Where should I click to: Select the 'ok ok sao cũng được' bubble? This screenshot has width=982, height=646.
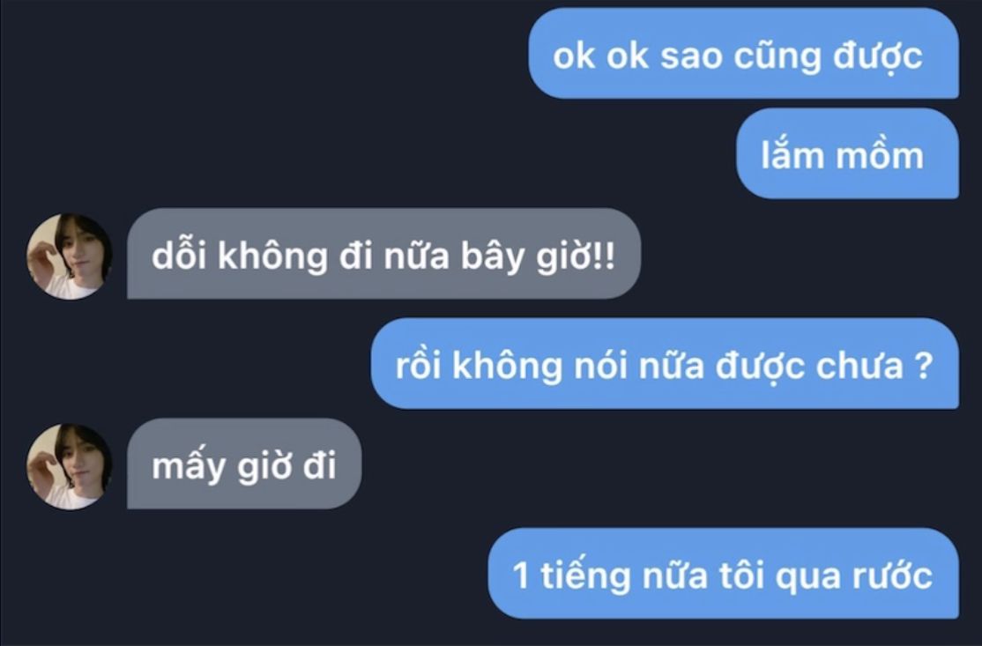743,53
